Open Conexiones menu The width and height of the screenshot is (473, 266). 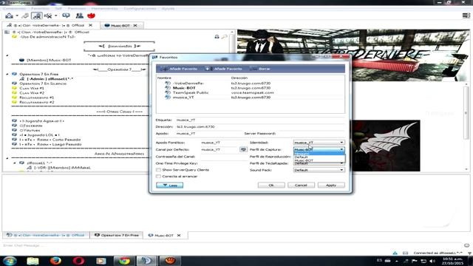pos(14,8)
